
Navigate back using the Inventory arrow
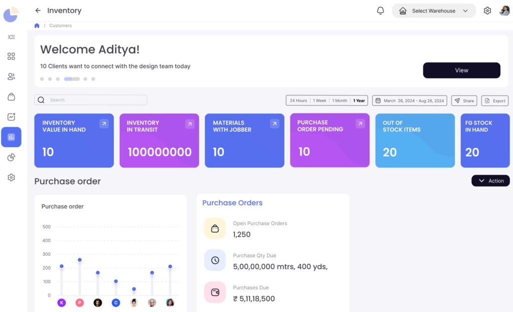[x=39, y=10]
